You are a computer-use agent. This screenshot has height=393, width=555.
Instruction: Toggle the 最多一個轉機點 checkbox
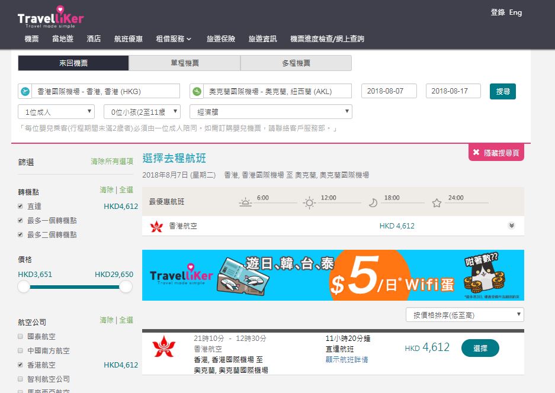21,220
